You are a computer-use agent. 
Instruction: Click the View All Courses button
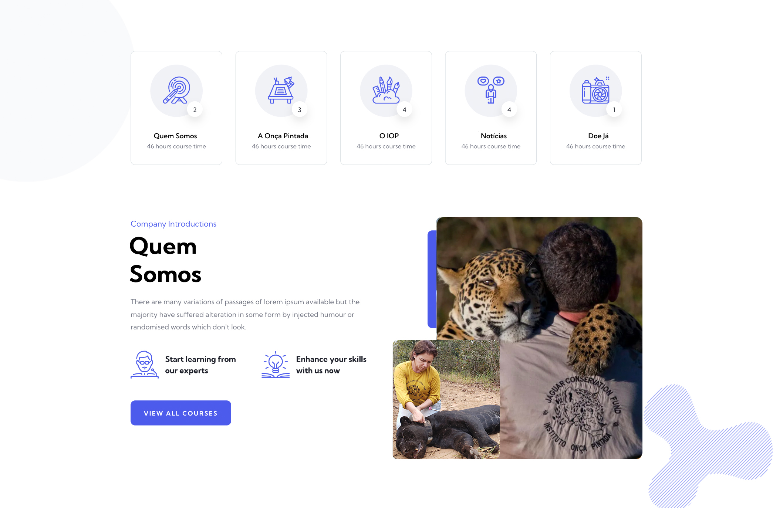point(181,413)
